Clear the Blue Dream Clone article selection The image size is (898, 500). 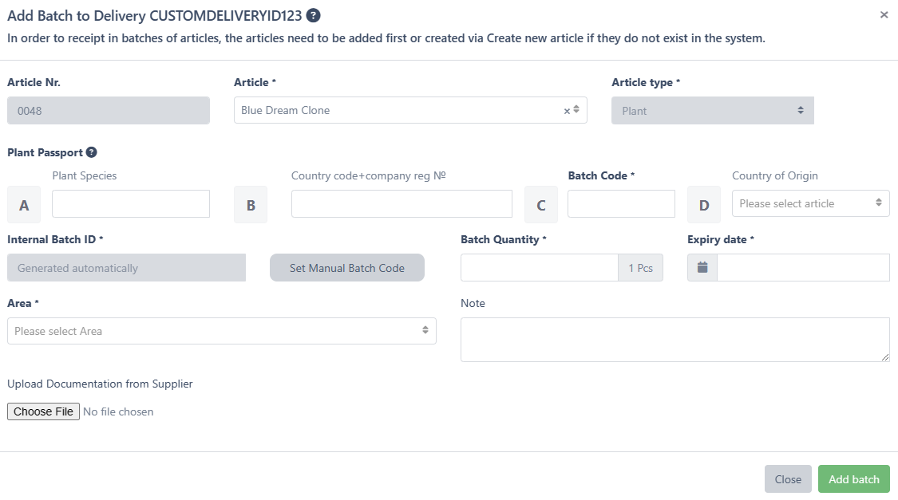pos(567,111)
